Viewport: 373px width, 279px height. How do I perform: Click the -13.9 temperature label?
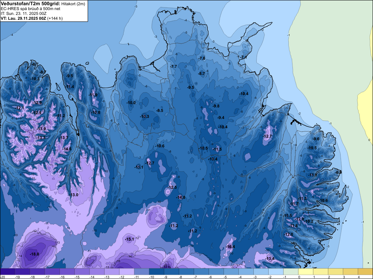point(41,129)
